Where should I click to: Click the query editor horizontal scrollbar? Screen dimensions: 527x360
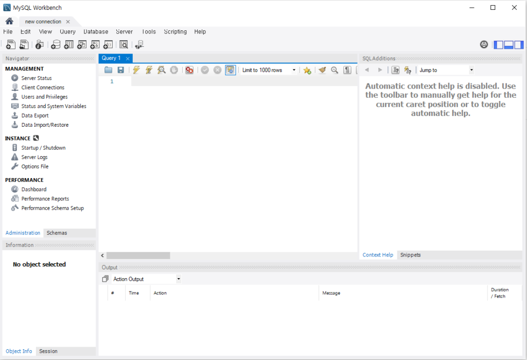tap(138, 255)
